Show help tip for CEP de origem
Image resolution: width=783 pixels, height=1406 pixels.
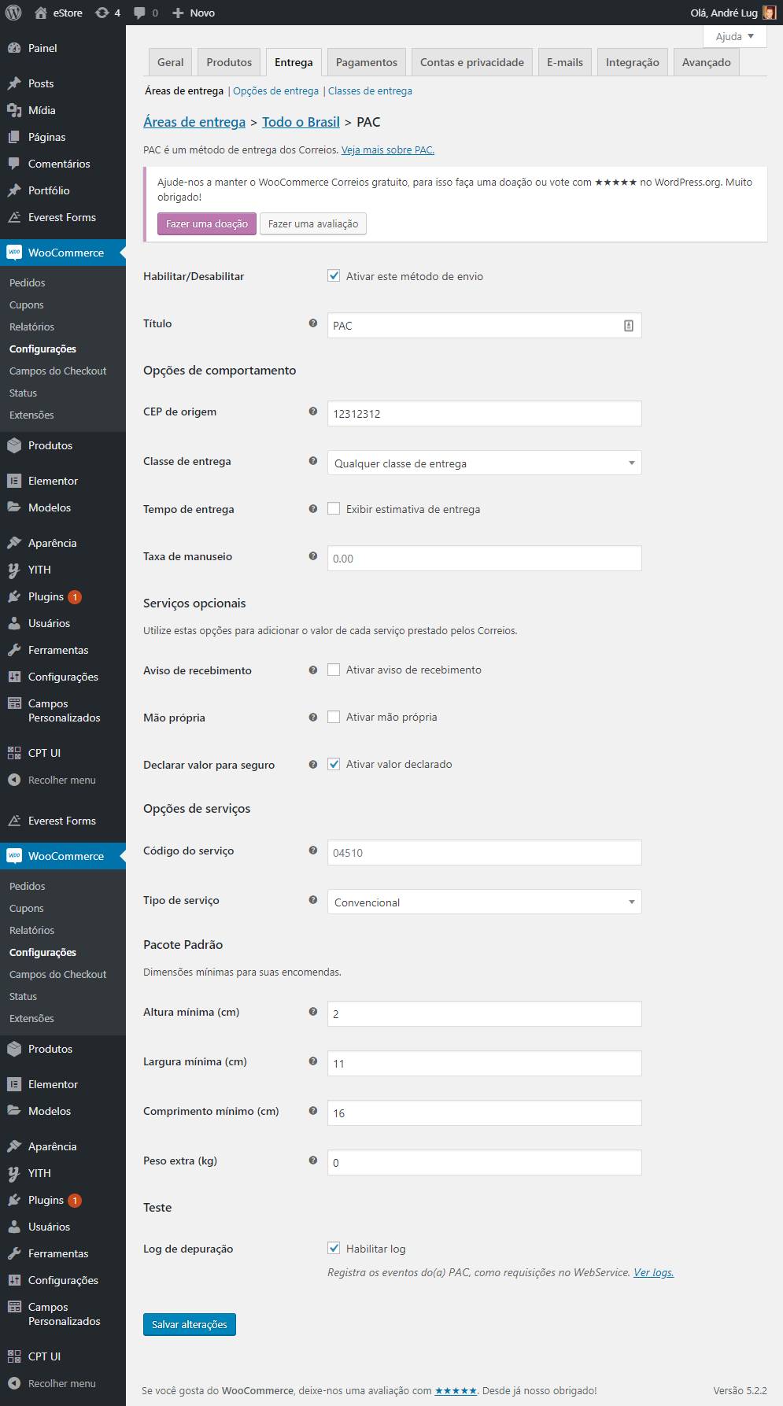coord(313,411)
